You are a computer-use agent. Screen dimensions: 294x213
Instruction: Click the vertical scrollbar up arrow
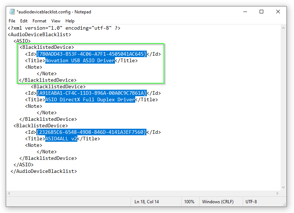pos(284,28)
